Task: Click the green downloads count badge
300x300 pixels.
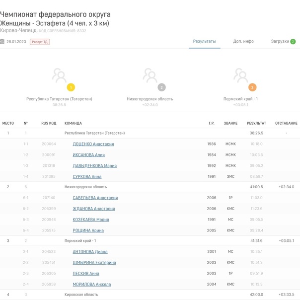Action: coord(293,42)
